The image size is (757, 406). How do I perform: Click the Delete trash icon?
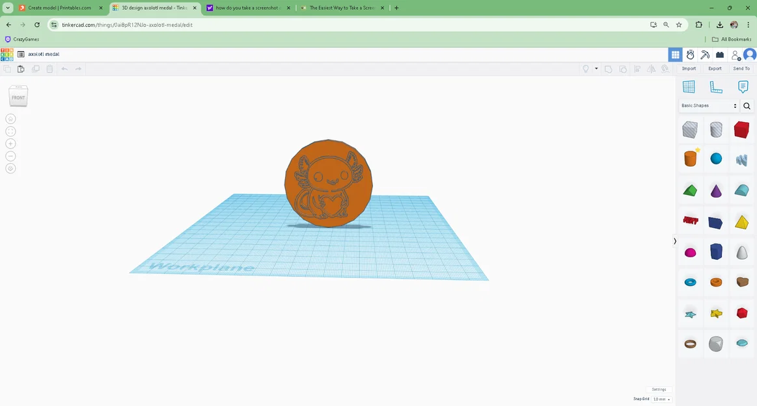49,69
